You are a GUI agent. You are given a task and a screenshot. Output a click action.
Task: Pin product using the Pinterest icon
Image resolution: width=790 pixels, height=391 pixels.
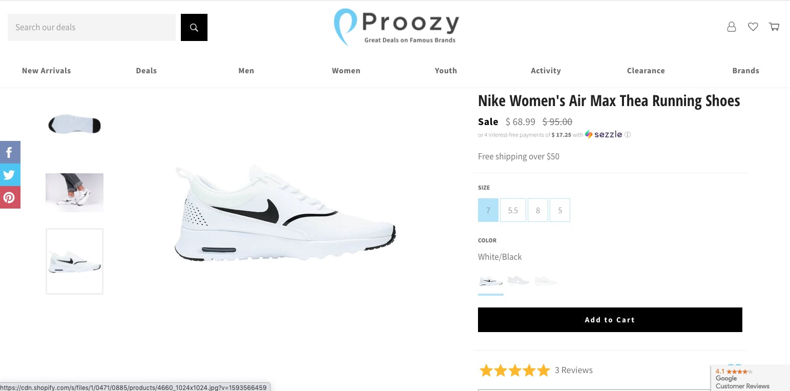point(10,197)
